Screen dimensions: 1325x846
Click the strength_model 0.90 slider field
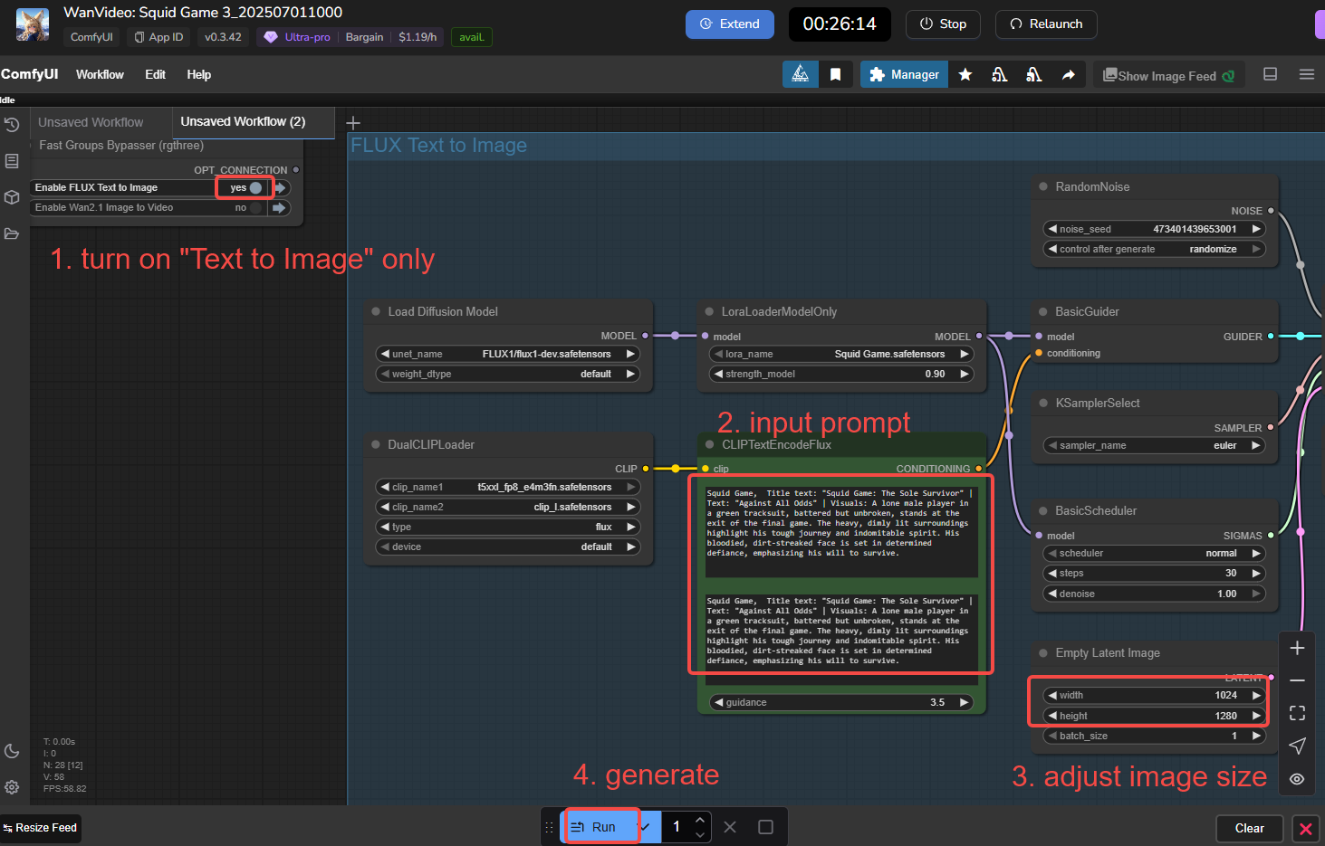pos(841,374)
